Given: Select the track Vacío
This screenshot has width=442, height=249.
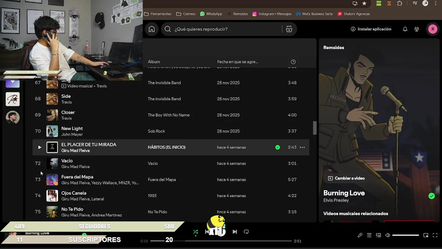Looking at the screenshot, I should [x=67, y=161].
